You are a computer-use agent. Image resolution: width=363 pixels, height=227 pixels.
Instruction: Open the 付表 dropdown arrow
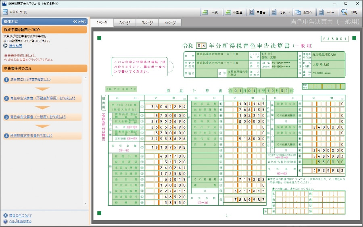(290, 12)
